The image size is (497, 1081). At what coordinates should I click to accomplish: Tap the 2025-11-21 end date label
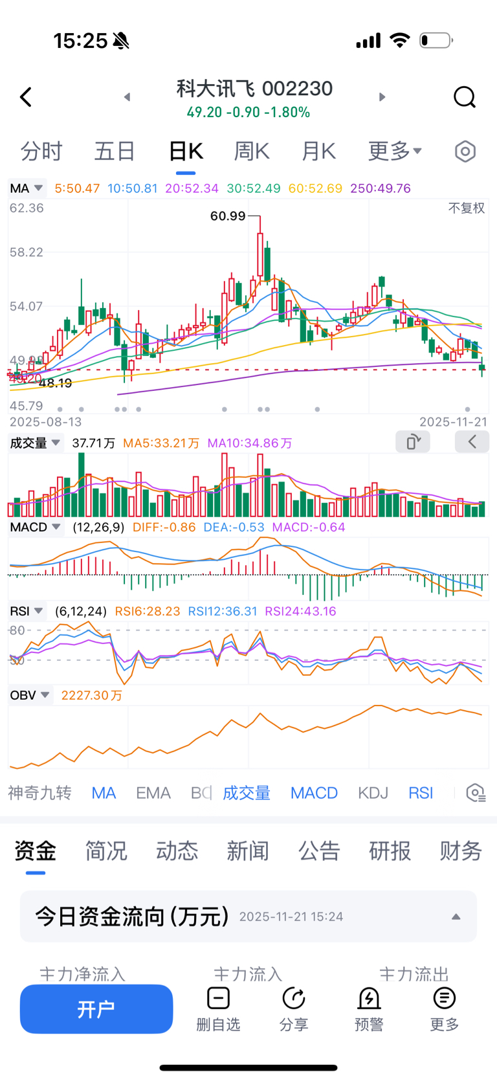coord(453,422)
